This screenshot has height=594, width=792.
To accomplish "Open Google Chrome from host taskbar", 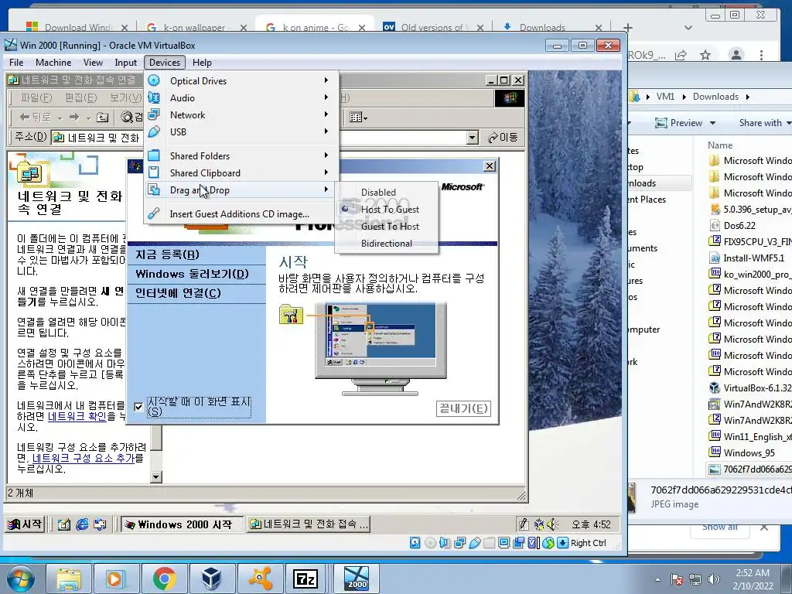I will tap(165, 579).
